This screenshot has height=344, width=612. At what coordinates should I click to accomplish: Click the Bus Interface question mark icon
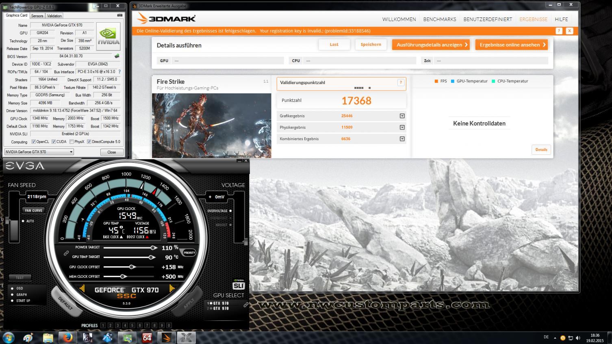point(119,72)
